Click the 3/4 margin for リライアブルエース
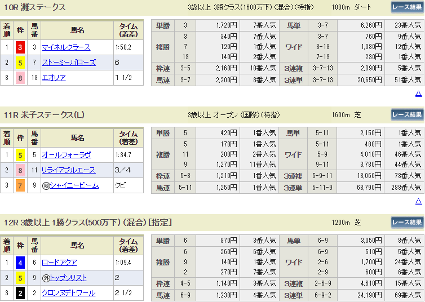 (x=123, y=170)
